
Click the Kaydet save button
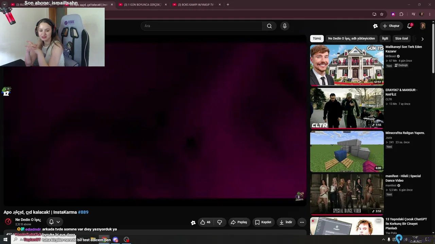click(x=263, y=222)
